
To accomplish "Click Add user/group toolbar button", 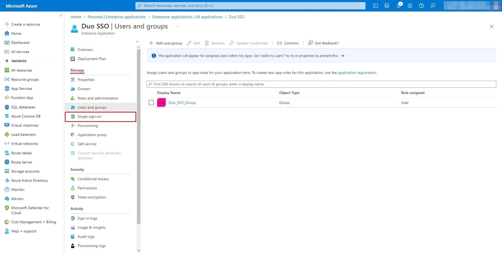I will 166,43.
